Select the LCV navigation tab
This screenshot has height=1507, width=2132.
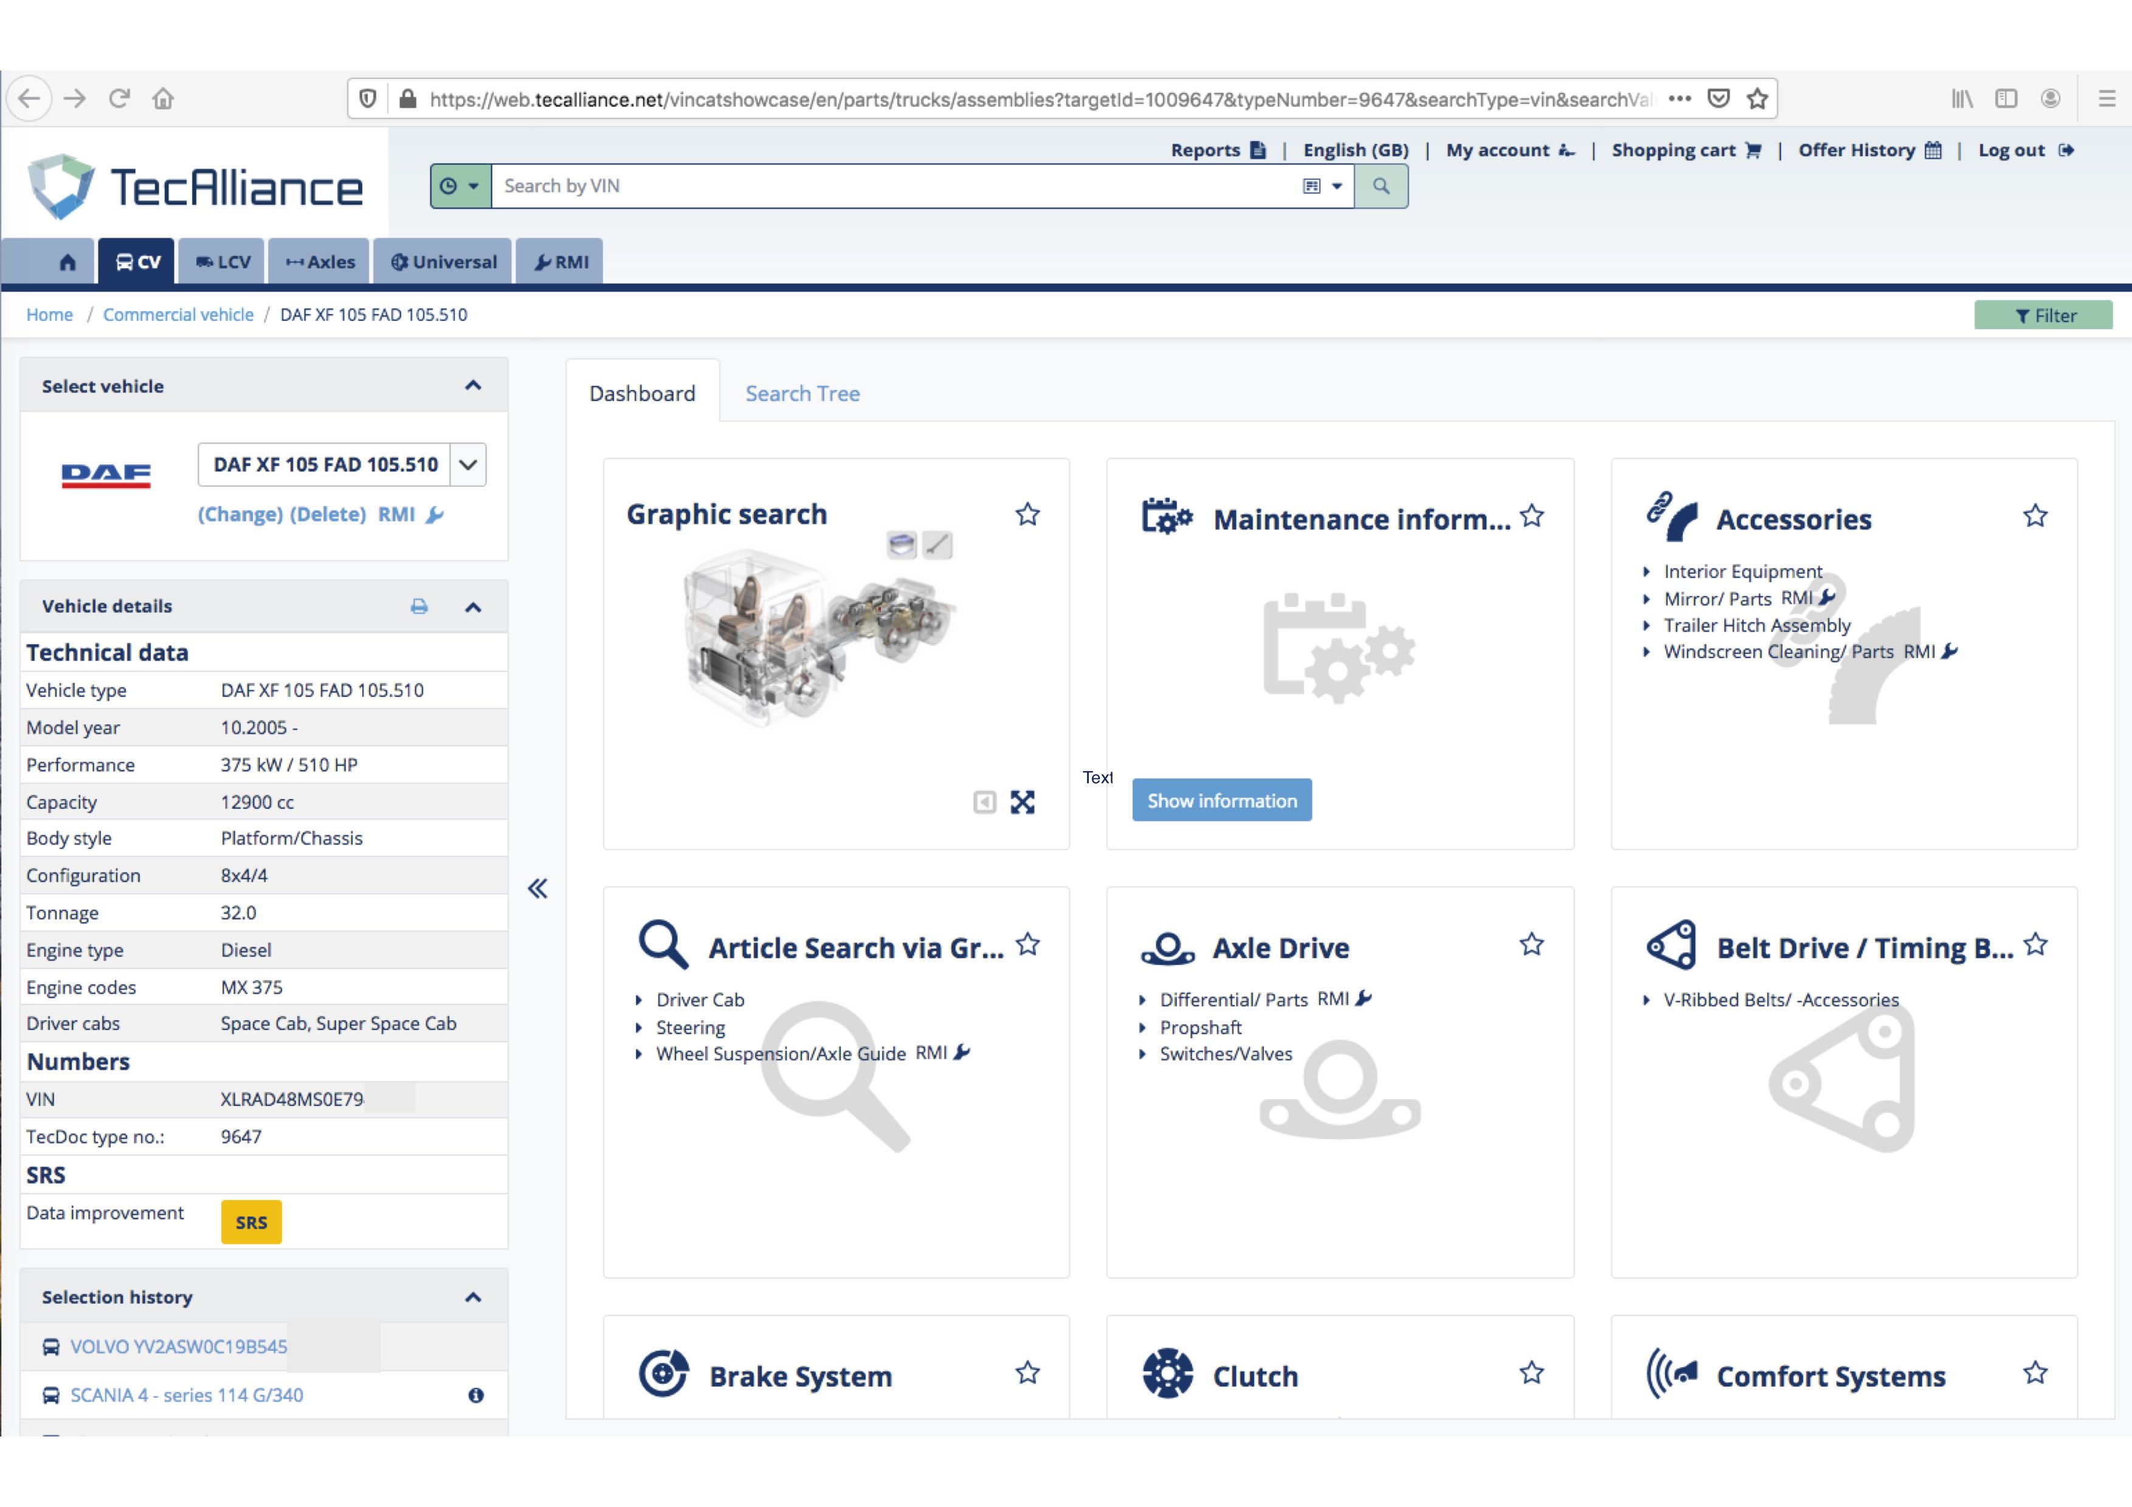(223, 263)
